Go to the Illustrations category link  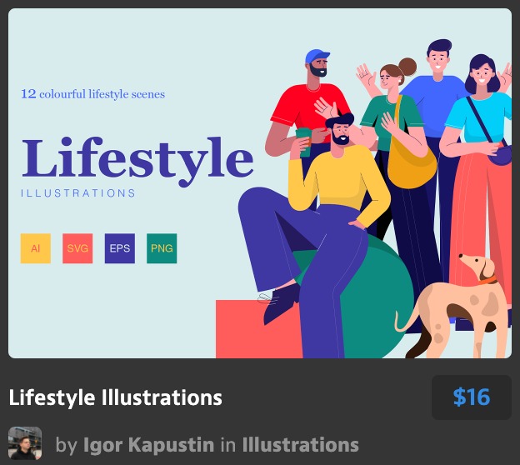tap(300, 445)
